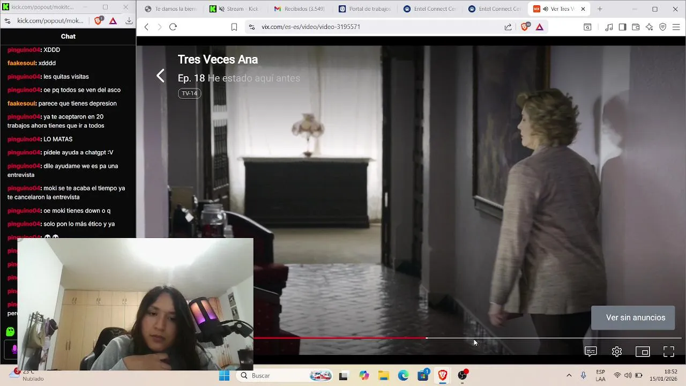The height and width of the screenshot is (386, 686).
Task: Open the weather widget showing Nublado
Action: [28, 375]
